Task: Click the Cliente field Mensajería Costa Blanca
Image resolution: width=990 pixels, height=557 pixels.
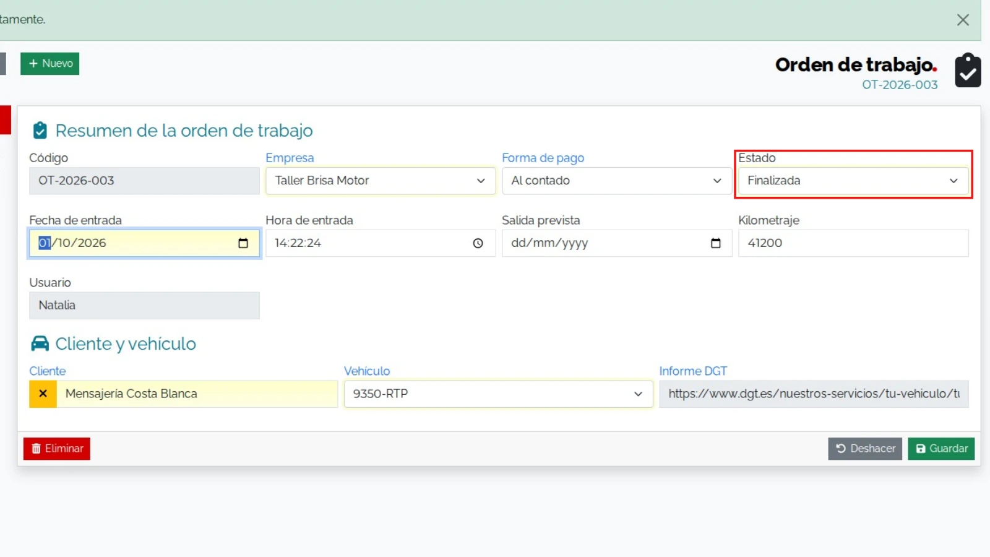Action: point(197,394)
